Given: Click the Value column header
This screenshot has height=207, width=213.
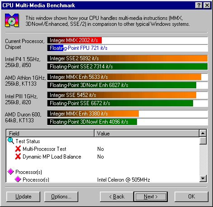Looking at the screenshot, I should pyautogui.click(x=147, y=134).
